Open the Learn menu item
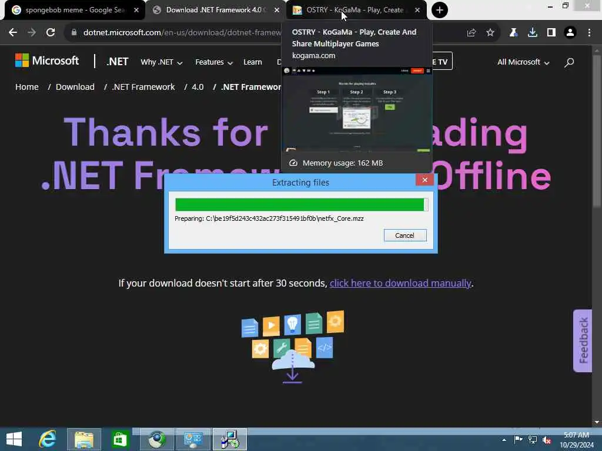The width and height of the screenshot is (602, 451). 253,62
